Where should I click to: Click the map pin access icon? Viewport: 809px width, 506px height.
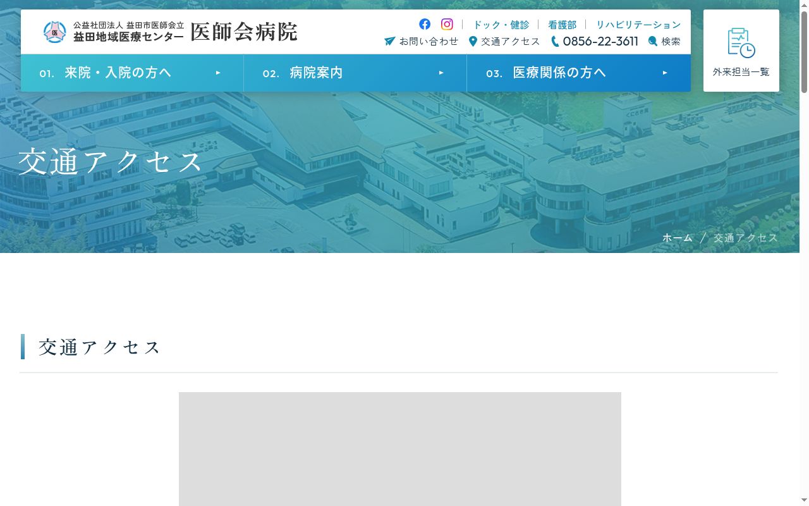click(x=473, y=41)
